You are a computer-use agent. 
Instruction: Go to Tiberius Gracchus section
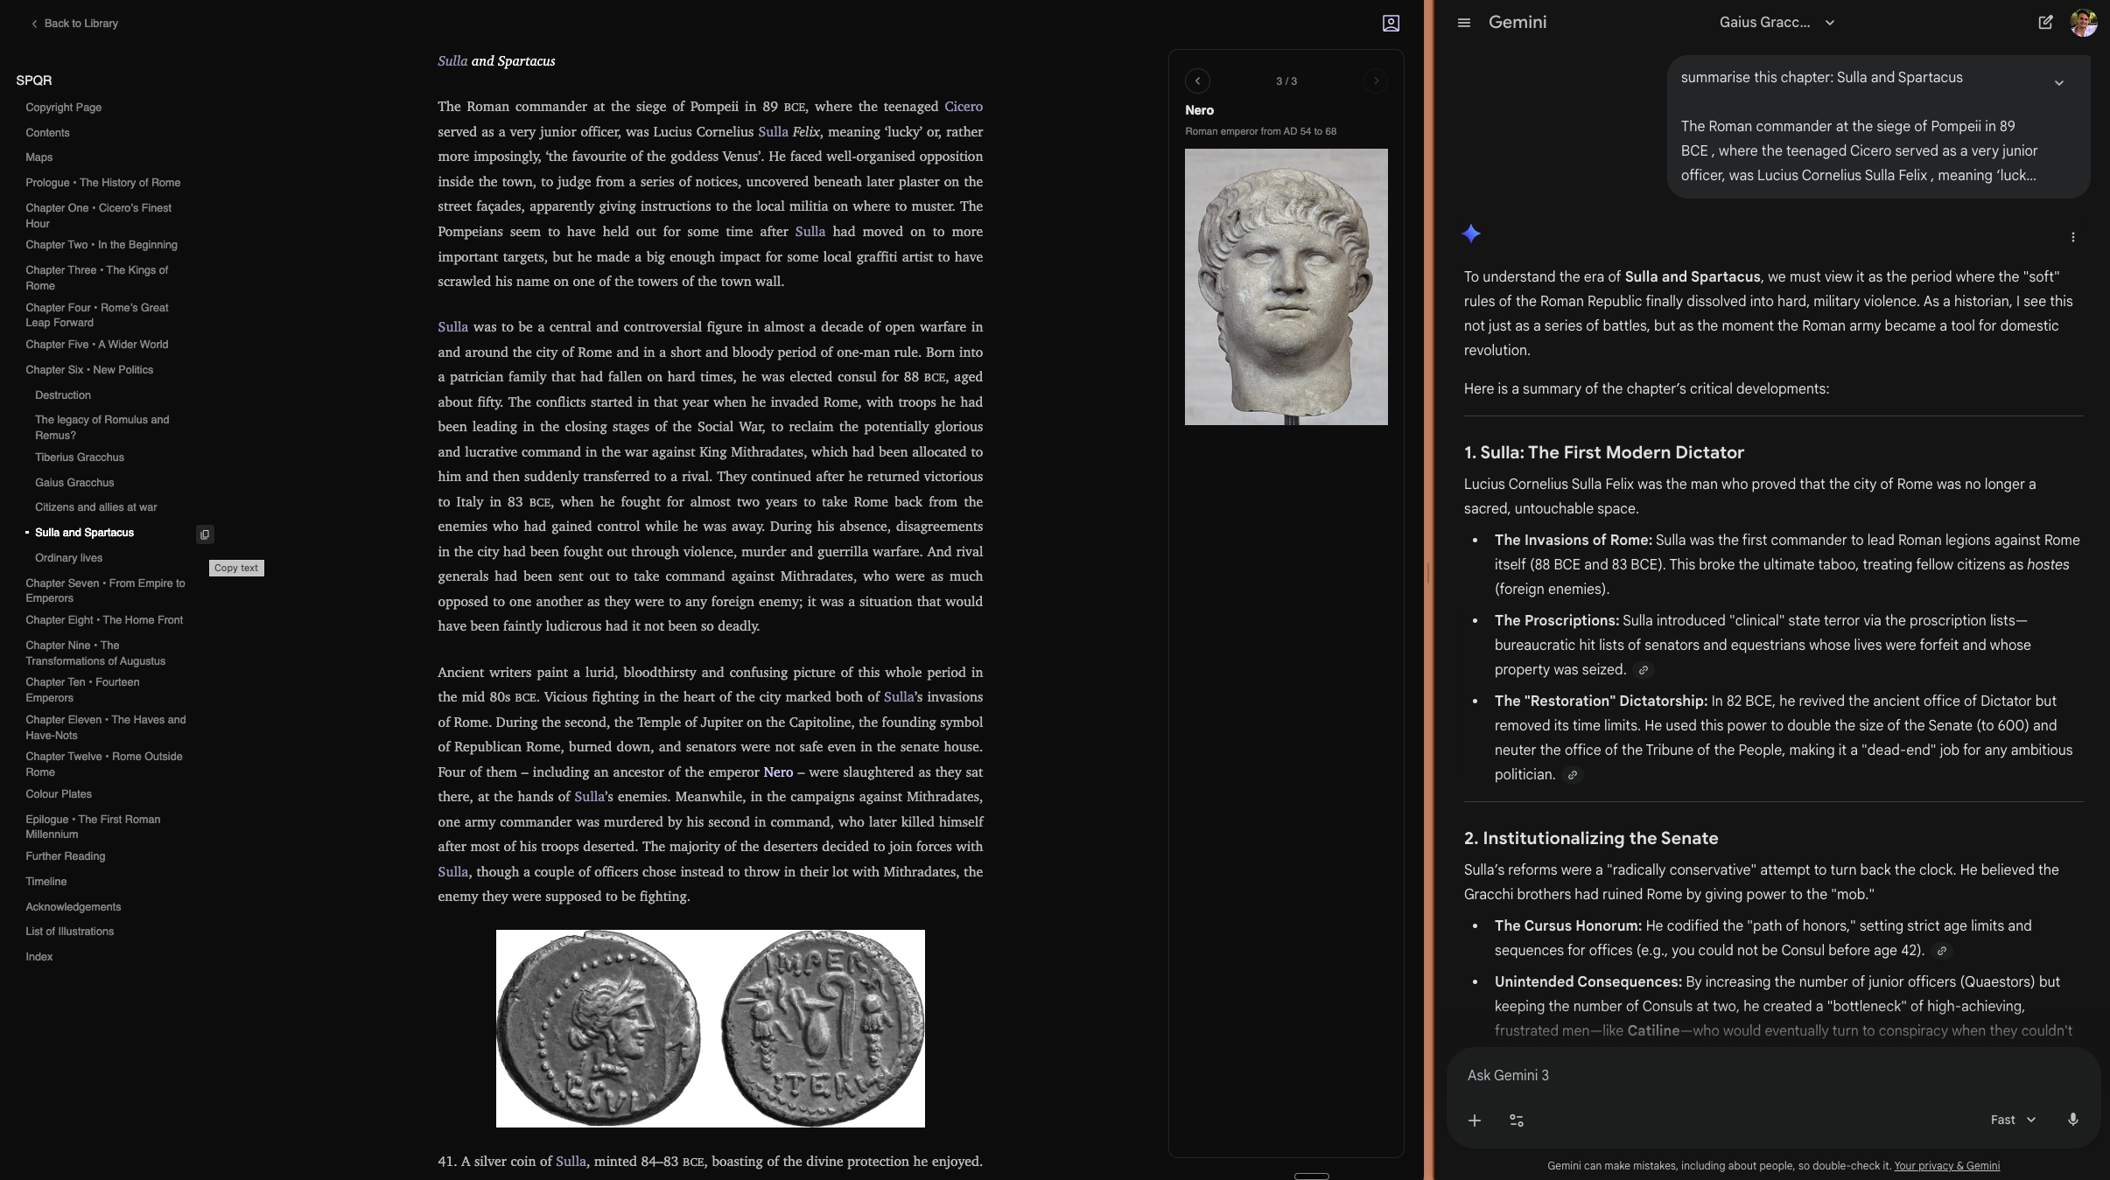pos(80,457)
